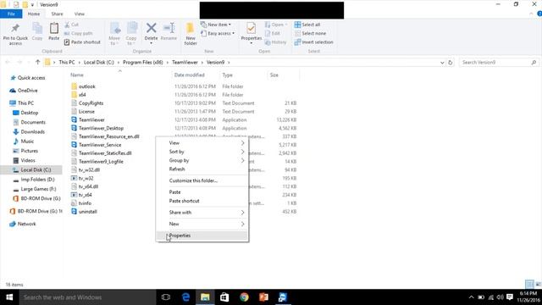This screenshot has height=305, width=542.
Task: Click Select none in ribbon
Action: (310, 33)
